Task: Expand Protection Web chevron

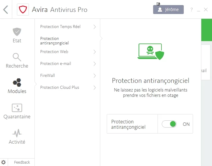Action: pyautogui.click(x=95, y=52)
